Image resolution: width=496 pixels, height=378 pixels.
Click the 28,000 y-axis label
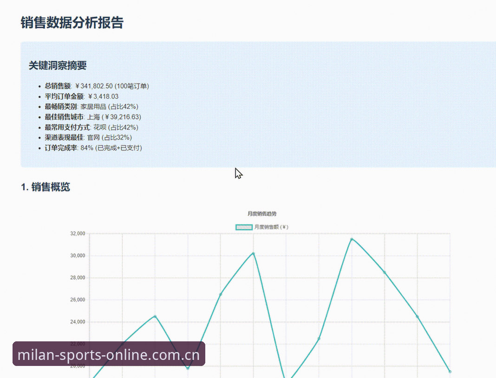click(x=78, y=277)
